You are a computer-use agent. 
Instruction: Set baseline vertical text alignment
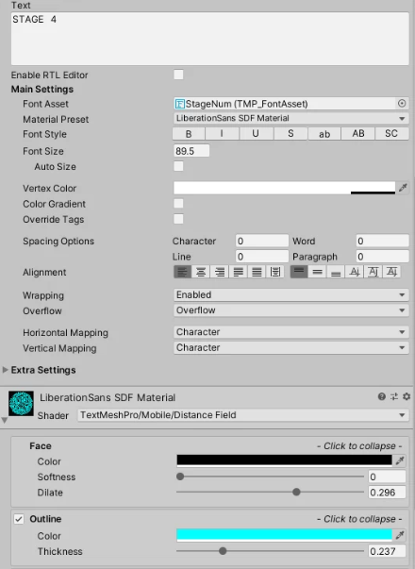coord(355,272)
